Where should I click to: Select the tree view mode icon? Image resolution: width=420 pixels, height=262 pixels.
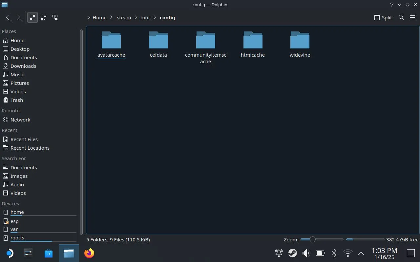click(x=55, y=17)
